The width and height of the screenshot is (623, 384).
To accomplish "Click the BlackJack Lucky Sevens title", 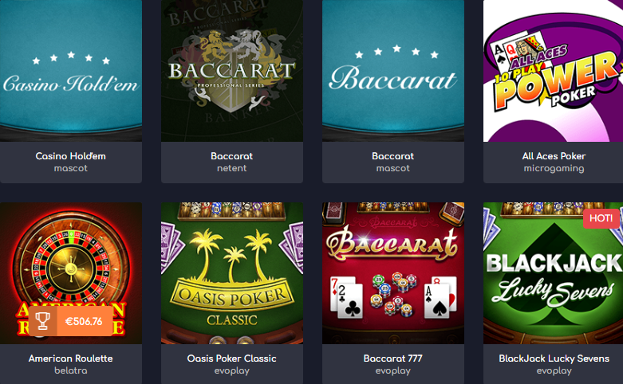I will pos(554,359).
